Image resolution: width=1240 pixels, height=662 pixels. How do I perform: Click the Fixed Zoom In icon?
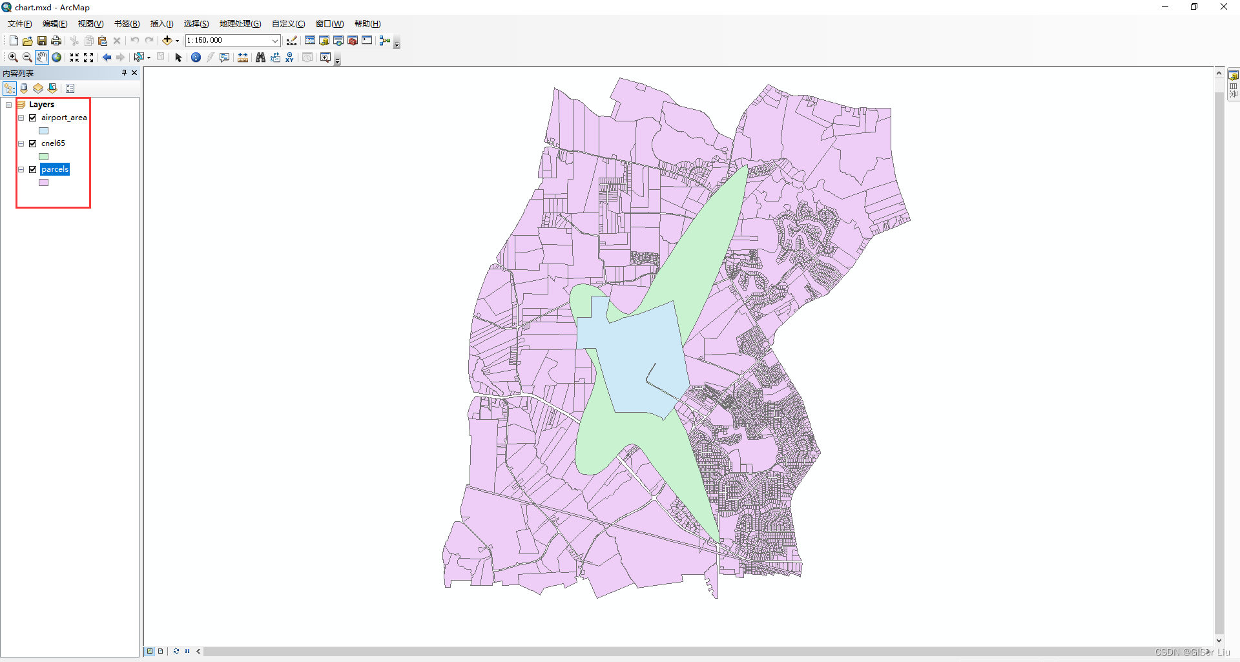pos(74,57)
